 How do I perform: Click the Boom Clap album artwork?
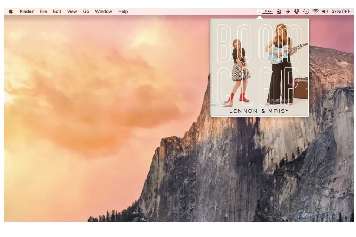tap(259, 67)
